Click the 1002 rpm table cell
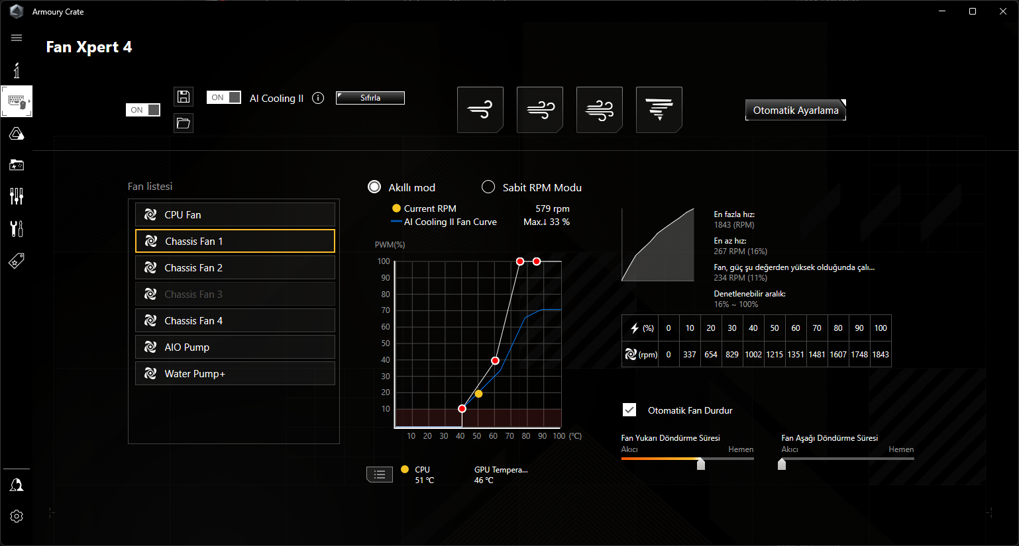Image resolution: width=1019 pixels, height=546 pixels. click(x=753, y=354)
